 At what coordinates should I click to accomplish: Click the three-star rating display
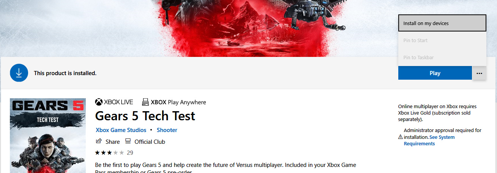[109, 153]
